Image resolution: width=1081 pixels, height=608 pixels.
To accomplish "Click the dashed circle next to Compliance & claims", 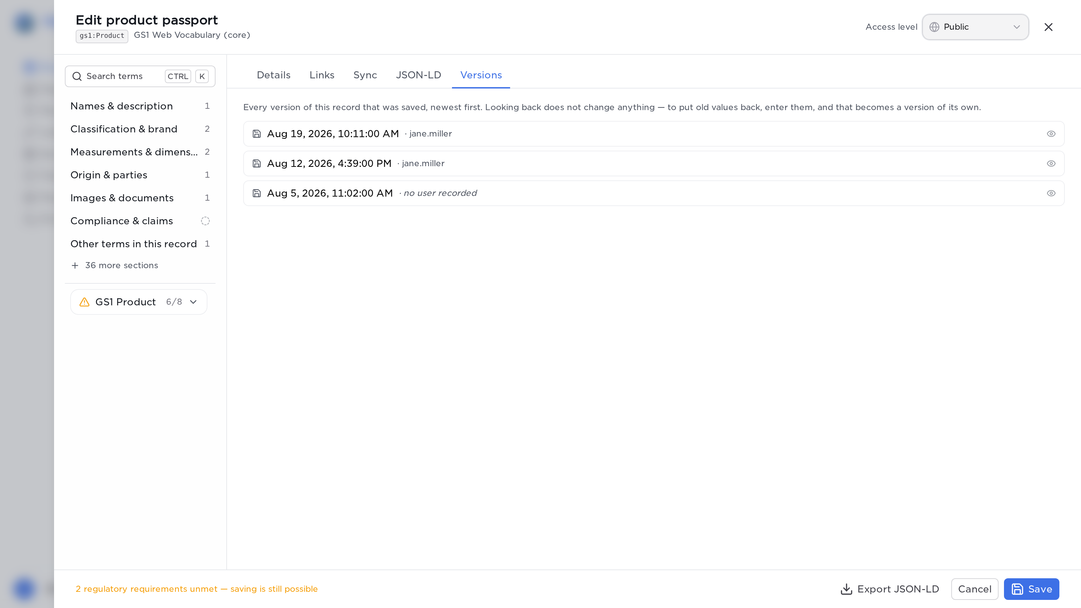I will click(x=205, y=221).
